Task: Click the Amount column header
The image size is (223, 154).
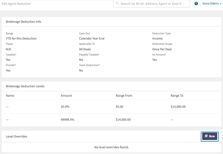Action: [66, 95]
